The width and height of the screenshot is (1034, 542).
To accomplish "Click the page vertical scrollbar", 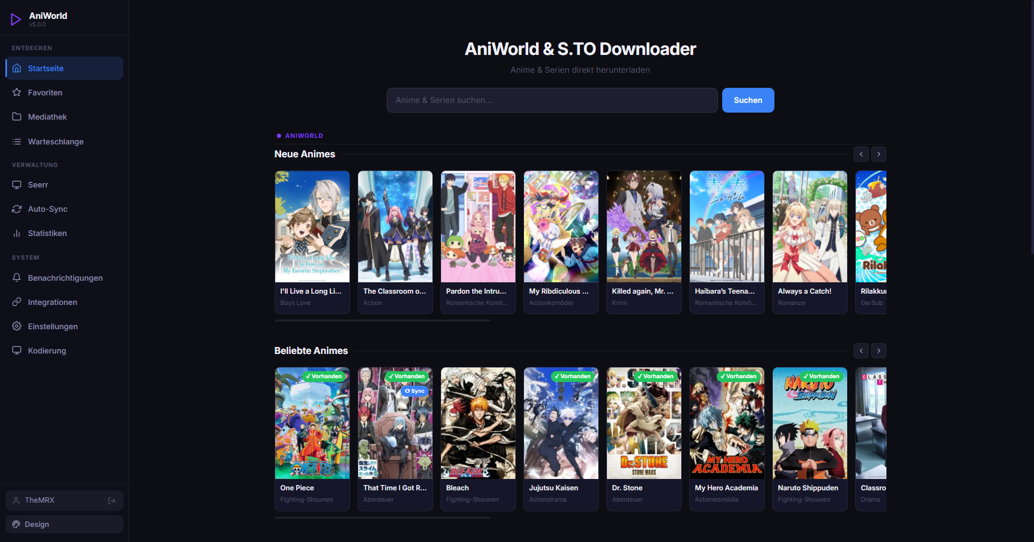I will pos(1031,127).
